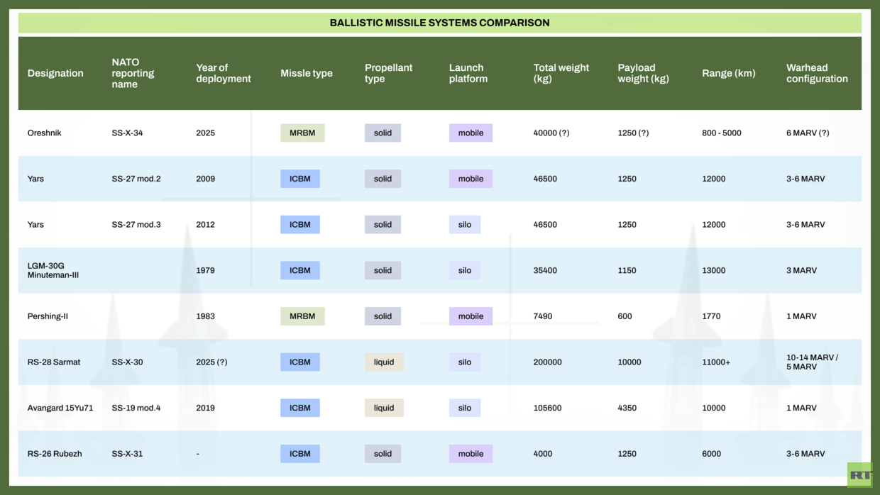Select the 'Total weight (kg)' column header
The image size is (880, 495).
561,73
